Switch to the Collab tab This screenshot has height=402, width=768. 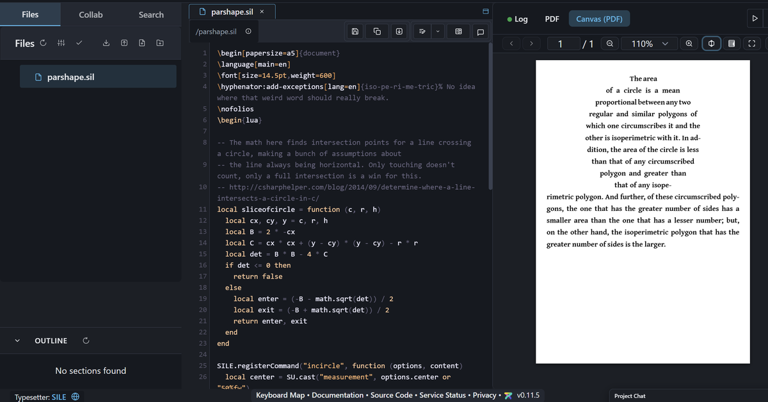coord(91,15)
